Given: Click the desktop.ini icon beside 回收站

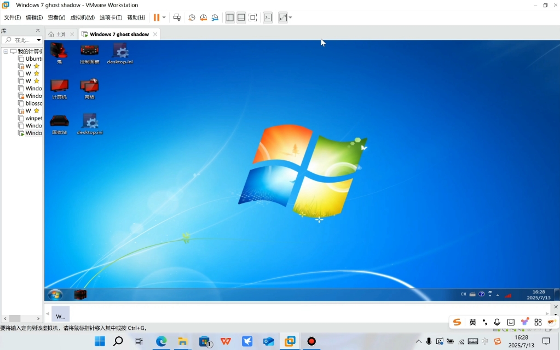Looking at the screenshot, I should click(x=90, y=124).
